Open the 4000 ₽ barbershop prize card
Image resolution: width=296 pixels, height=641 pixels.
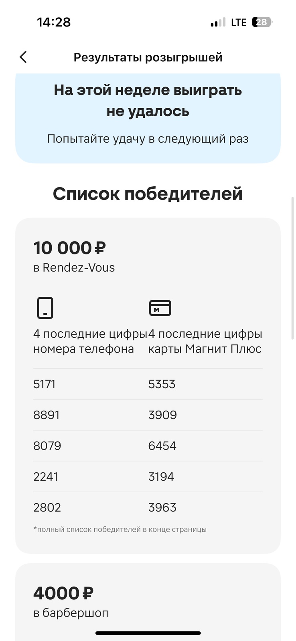click(148, 601)
